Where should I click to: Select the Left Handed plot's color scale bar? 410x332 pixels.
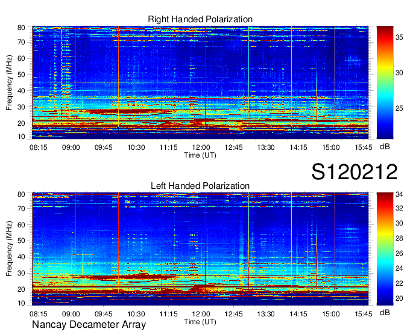[x=385, y=249]
